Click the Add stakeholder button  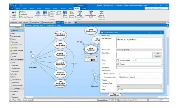(158, 53)
